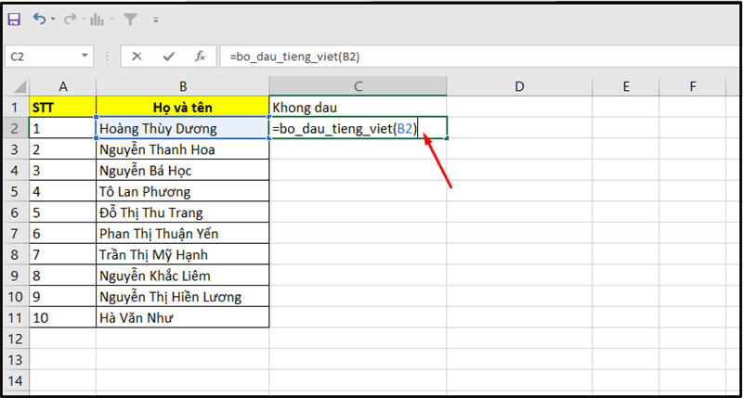Select column E header
The height and width of the screenshot is (398, 743).
coord(625,86)
